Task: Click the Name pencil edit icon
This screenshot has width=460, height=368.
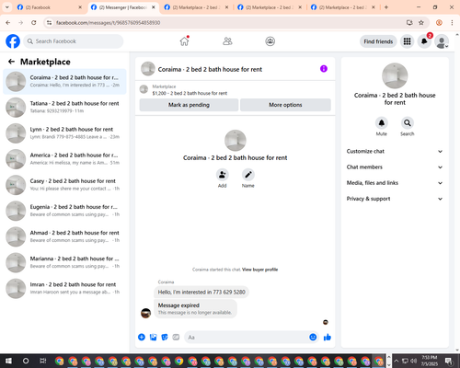Action: click(x=248, y=175)
